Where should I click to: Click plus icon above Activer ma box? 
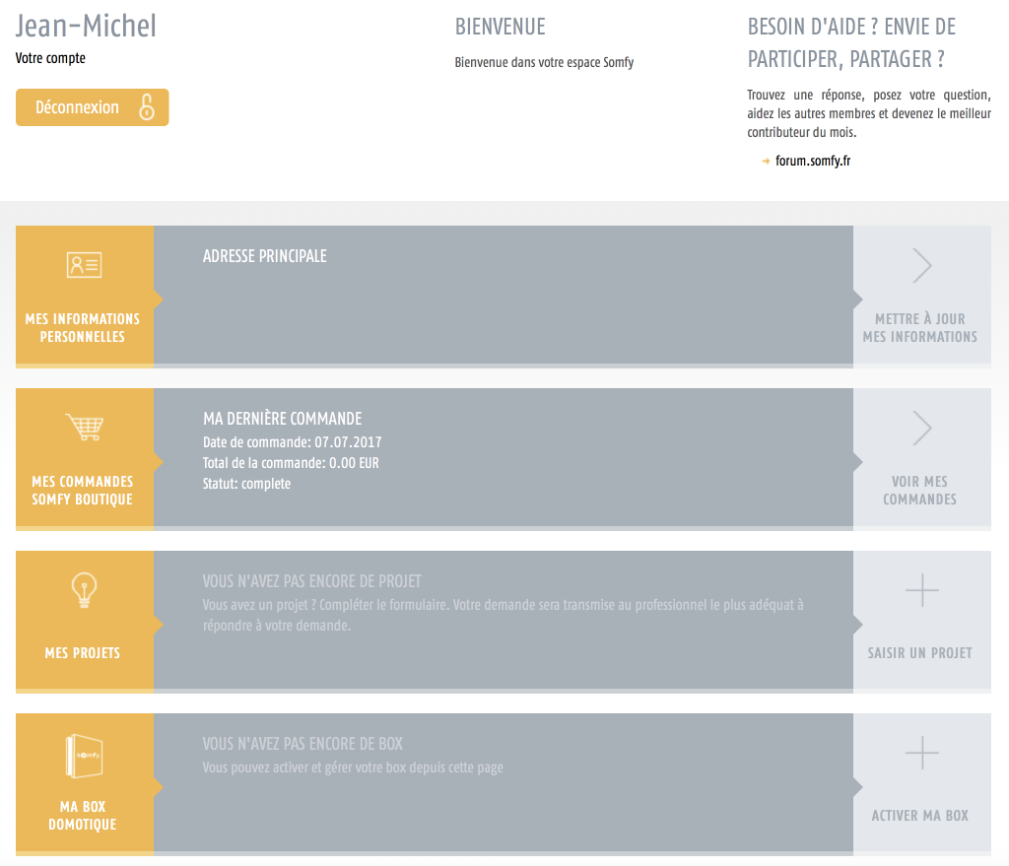coord(922,753)
